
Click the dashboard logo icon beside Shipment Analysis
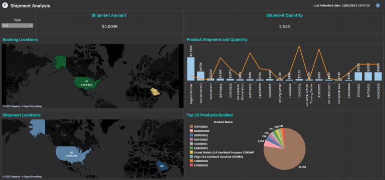(x=5, y=5)
